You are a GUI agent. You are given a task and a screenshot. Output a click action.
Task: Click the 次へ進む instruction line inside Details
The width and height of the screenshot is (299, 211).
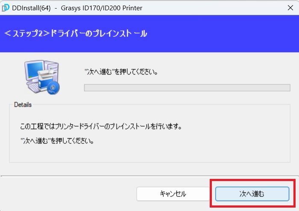57,141
